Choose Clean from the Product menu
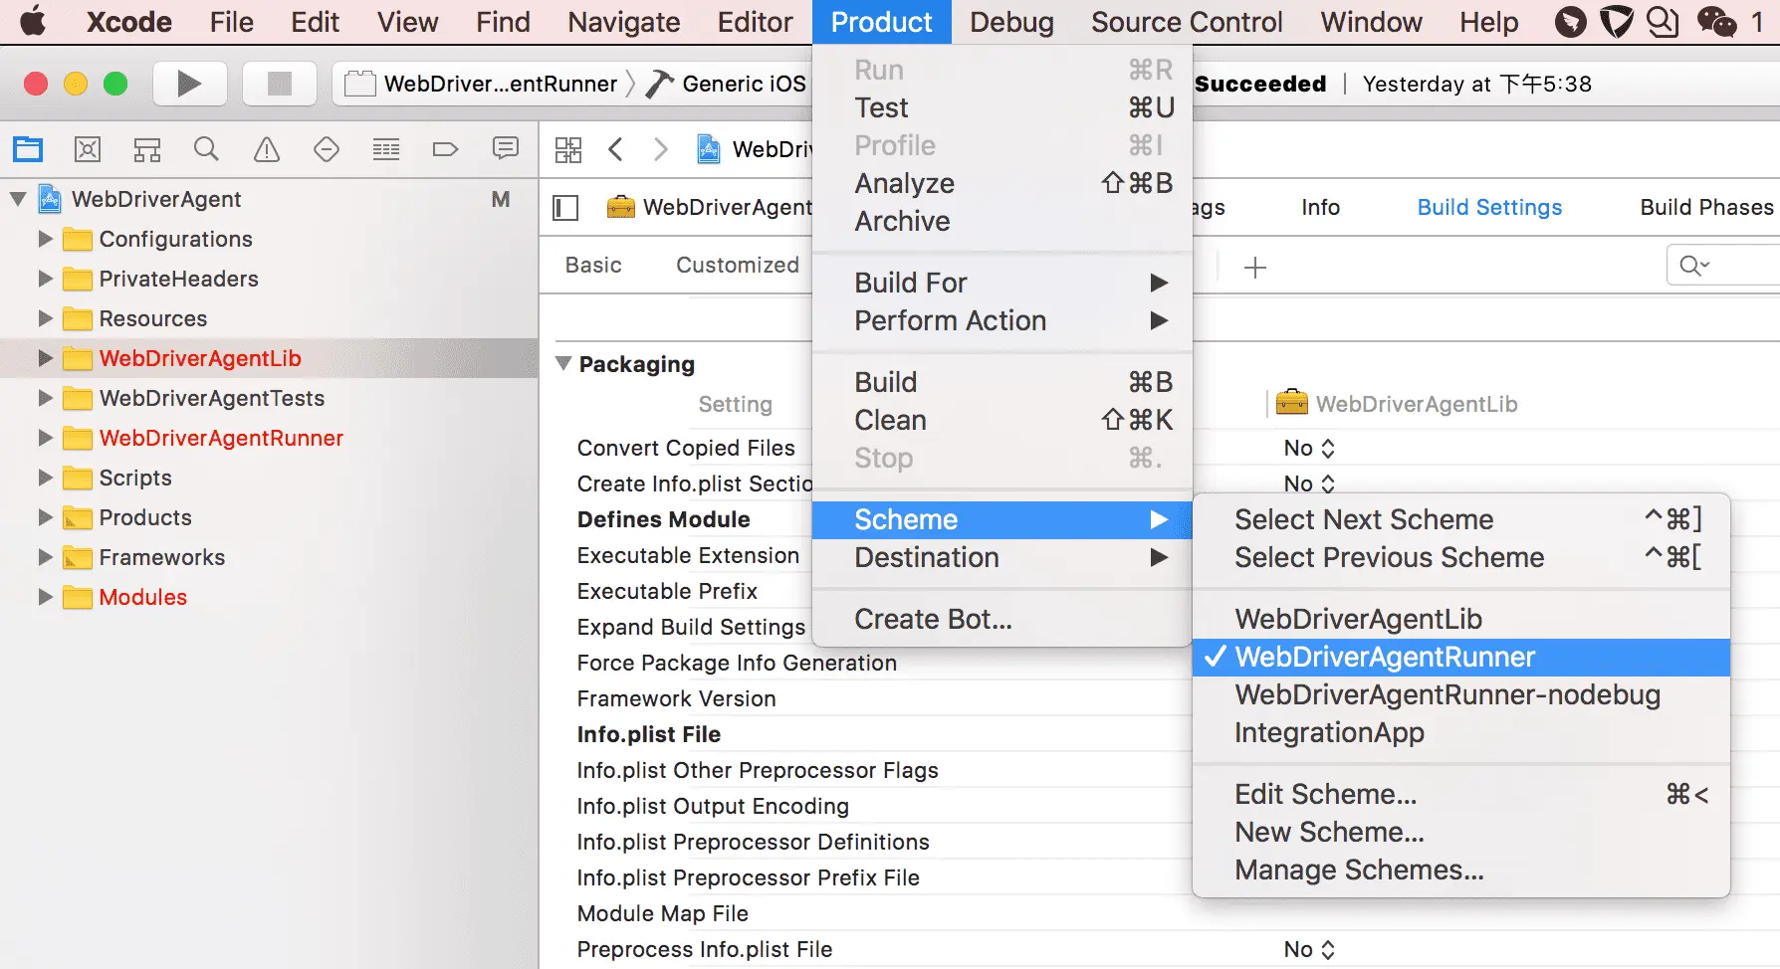The width and height of the screenshot is (1780, 969). [x=1002, y=420]
